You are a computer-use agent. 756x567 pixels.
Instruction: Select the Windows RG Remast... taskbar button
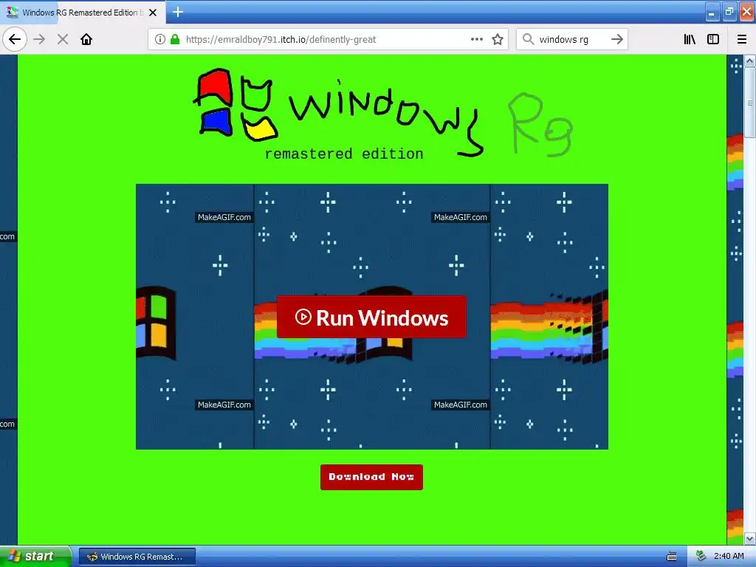(137, 557)
